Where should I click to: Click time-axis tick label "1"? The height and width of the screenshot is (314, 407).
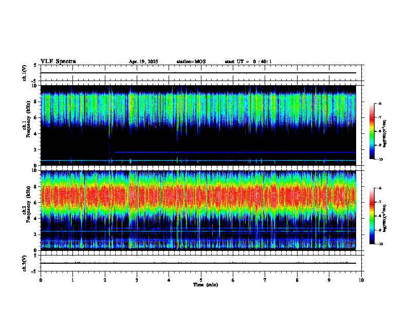tap(72, 280)
